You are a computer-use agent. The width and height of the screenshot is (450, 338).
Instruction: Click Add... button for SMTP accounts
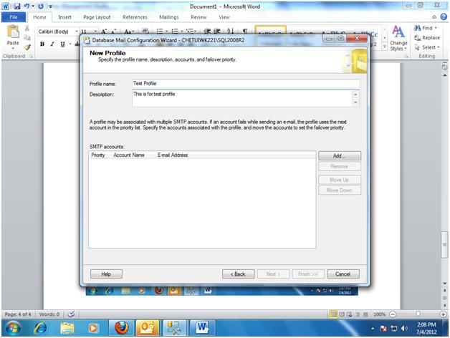[340, 156]
